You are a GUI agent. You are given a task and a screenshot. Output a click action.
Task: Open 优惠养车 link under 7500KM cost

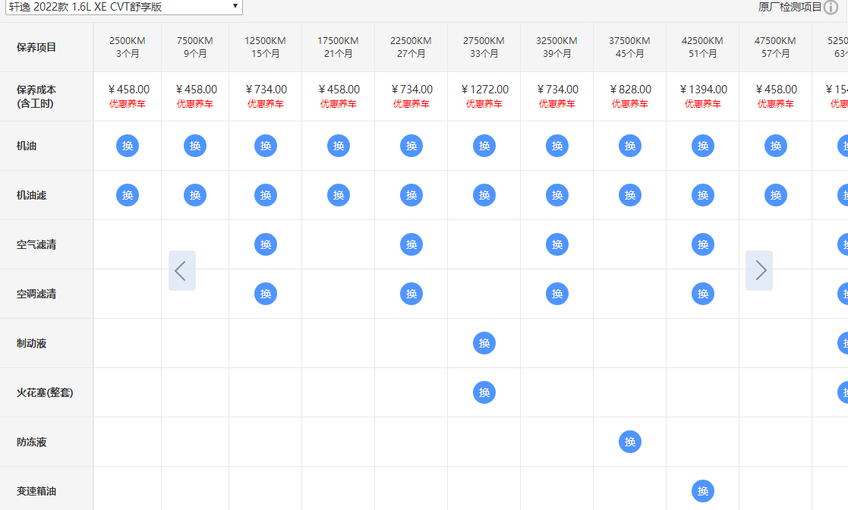coord(195,104)
